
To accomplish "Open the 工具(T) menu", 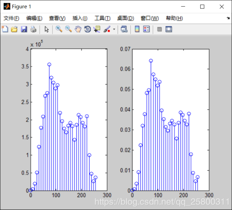I will [103, 18].
